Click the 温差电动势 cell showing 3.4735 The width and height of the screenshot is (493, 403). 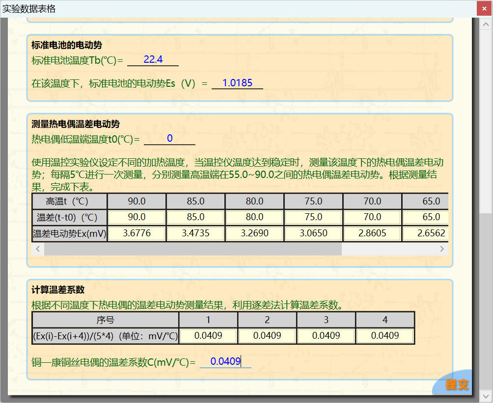pos(195,234)
